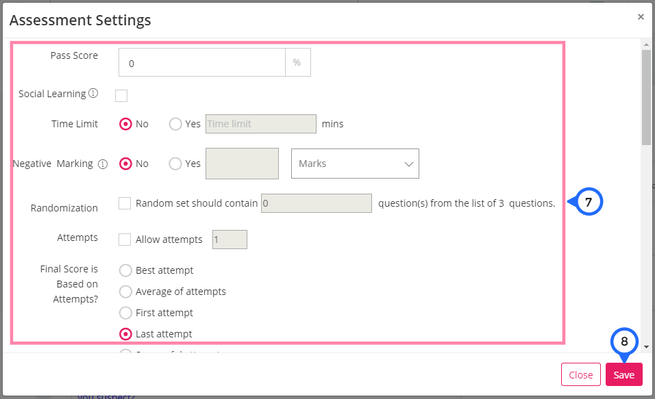Open the Marks dropdown

click(x=355, y=164)
